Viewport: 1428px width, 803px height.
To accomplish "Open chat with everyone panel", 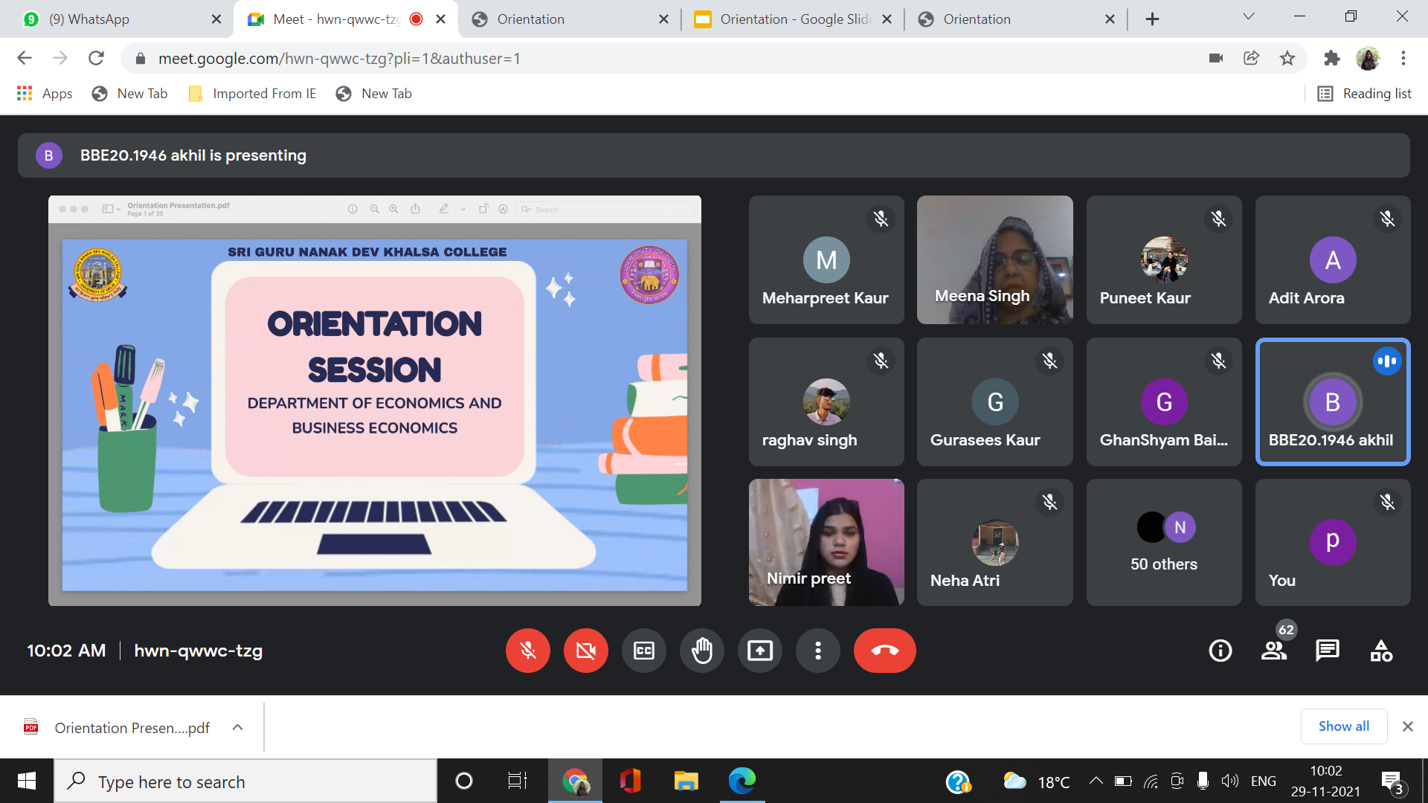I will point(1327,651).
